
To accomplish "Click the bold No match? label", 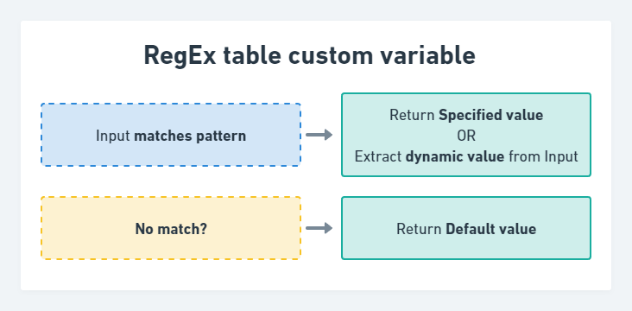I will pyautogui.click(x=171, y=229).
